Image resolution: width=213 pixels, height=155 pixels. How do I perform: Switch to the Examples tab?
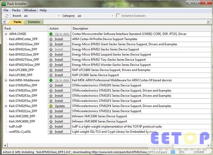pyautogui.click(x=34, y=22)
